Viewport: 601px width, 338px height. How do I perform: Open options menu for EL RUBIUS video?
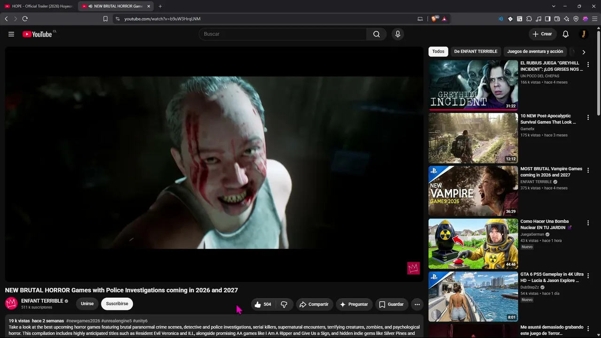click(x=588, y=64)
